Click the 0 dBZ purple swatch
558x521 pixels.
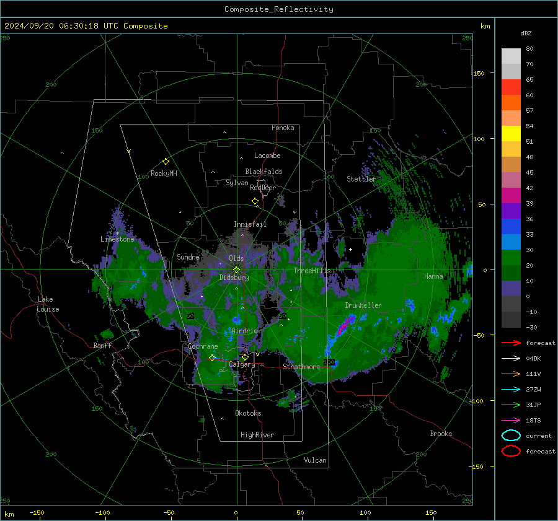(x=511, y=289)
